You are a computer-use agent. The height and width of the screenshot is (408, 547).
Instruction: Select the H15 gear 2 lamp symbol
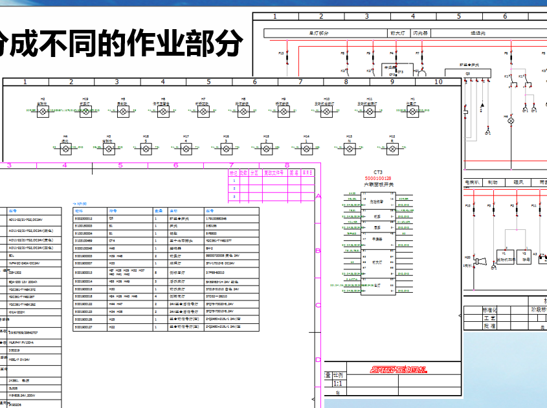tap(267, 149)
